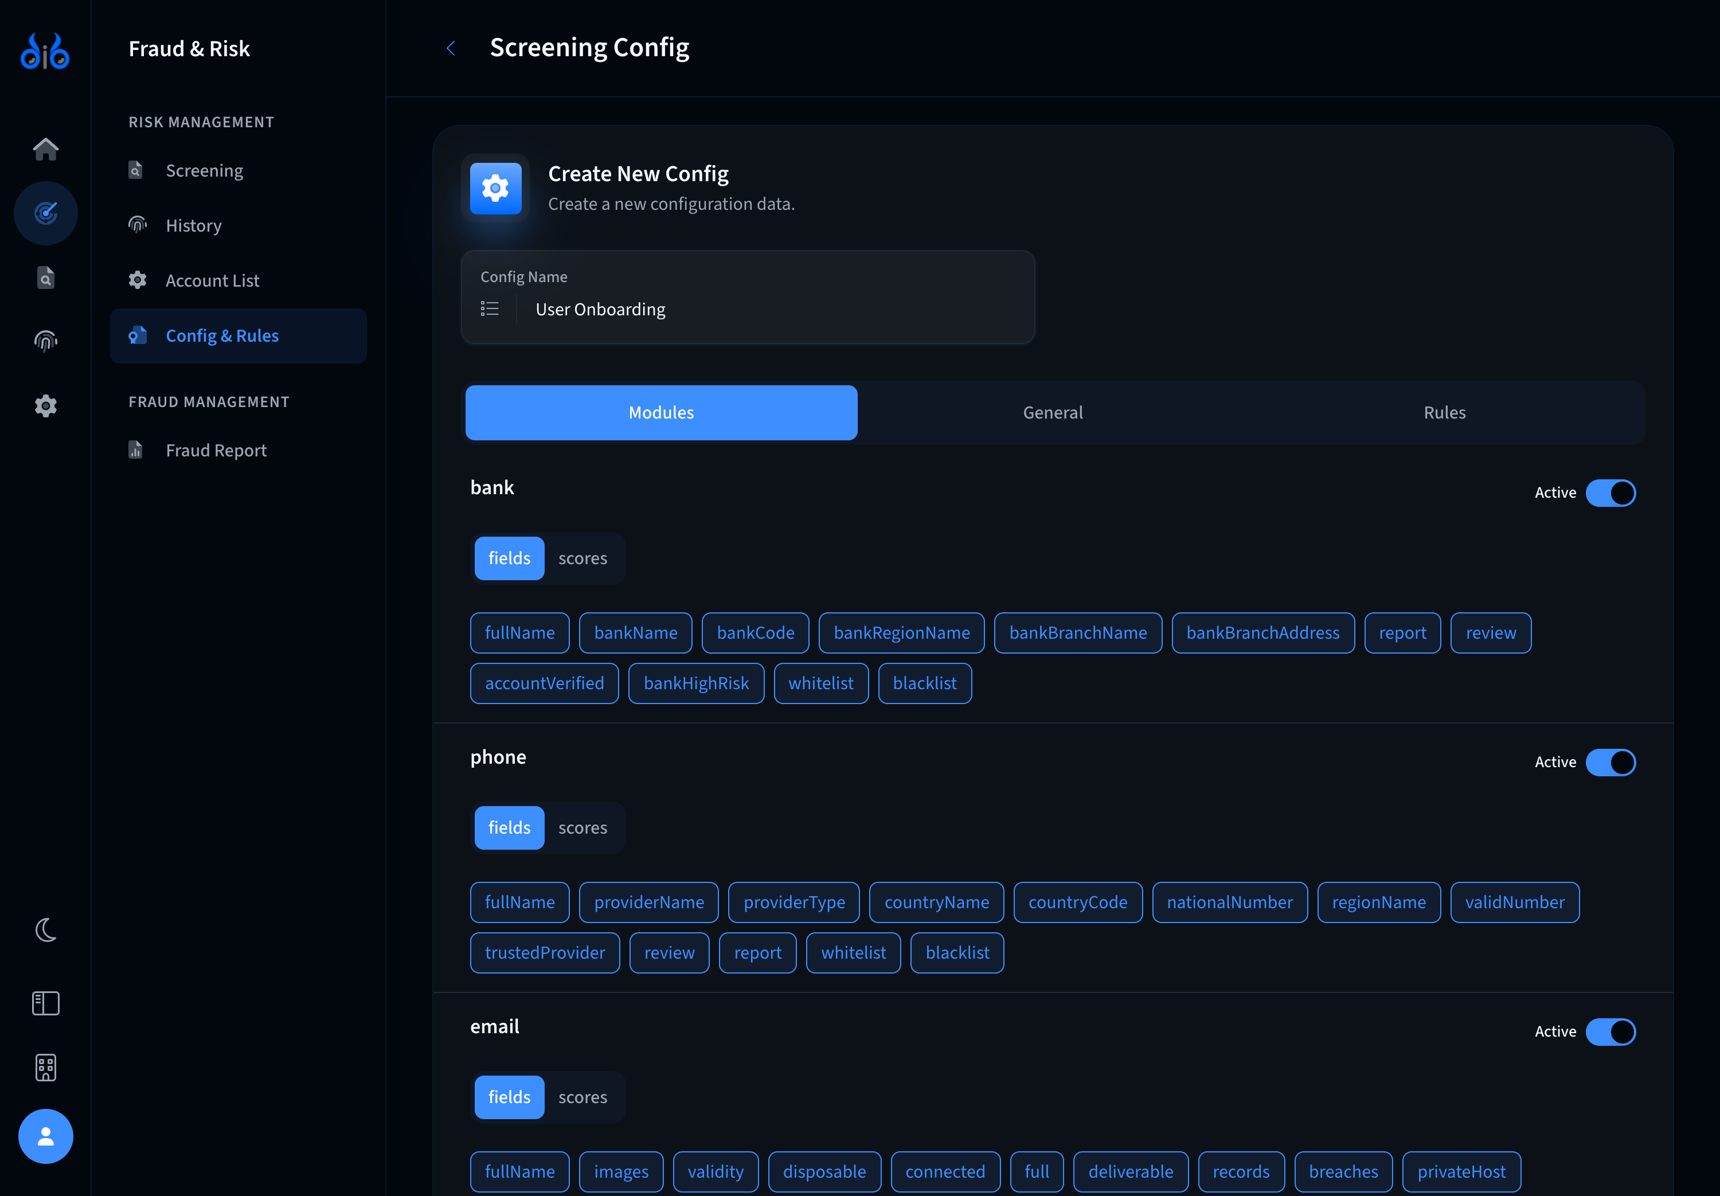
Task: Click the apps grid icon in the left rail
Action: [x=46, y=1067]
